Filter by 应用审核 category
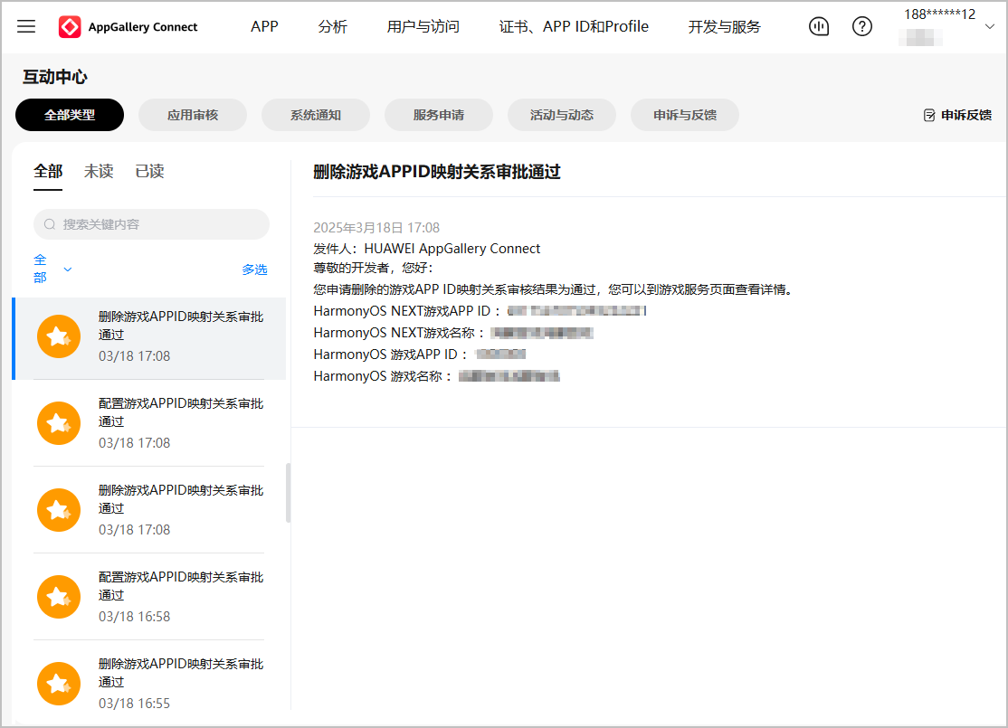Screen dimensions: 1008x728 tap(193, 115)
